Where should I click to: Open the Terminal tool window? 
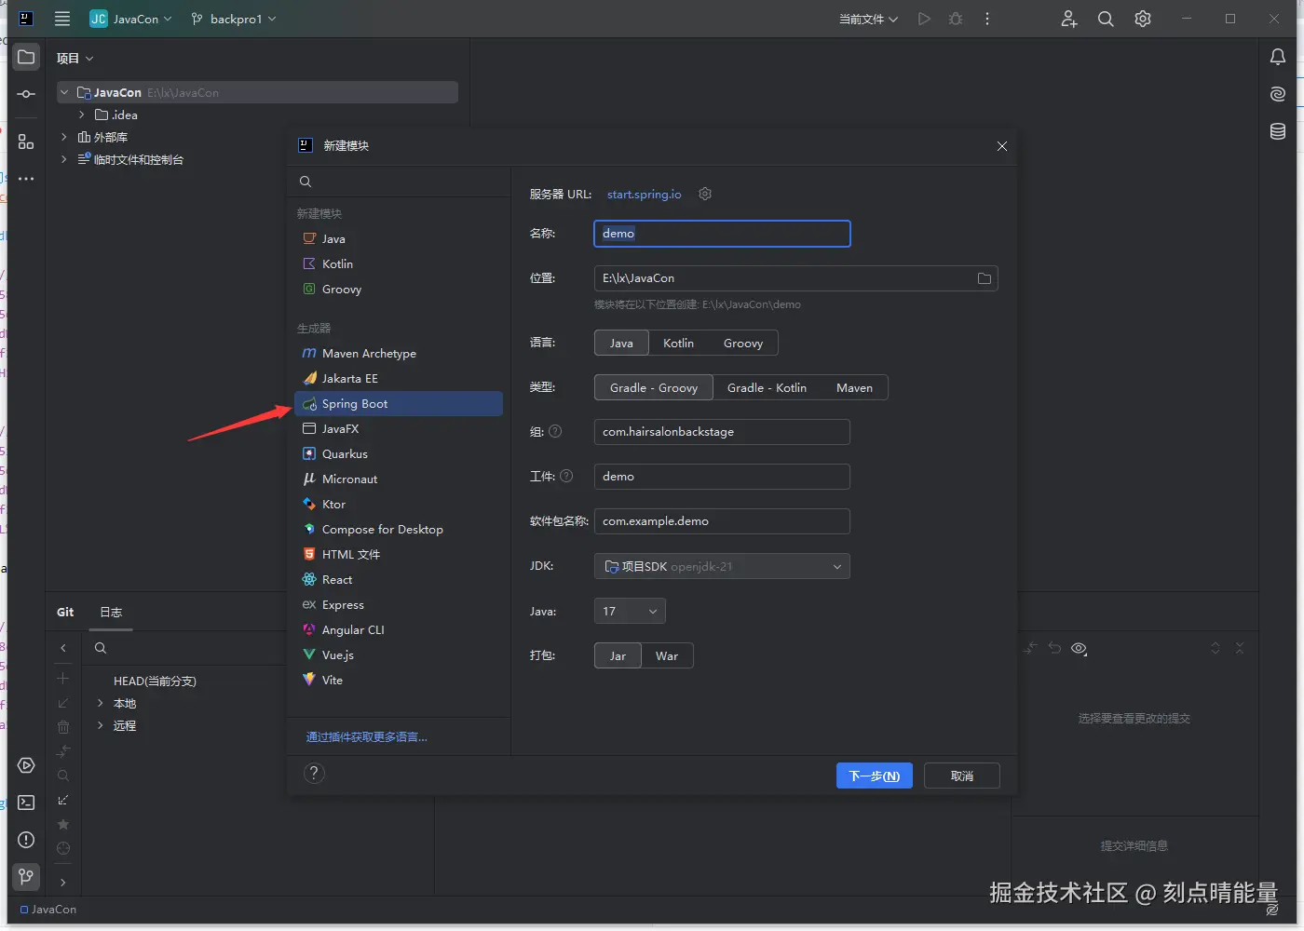coord(26,803)
